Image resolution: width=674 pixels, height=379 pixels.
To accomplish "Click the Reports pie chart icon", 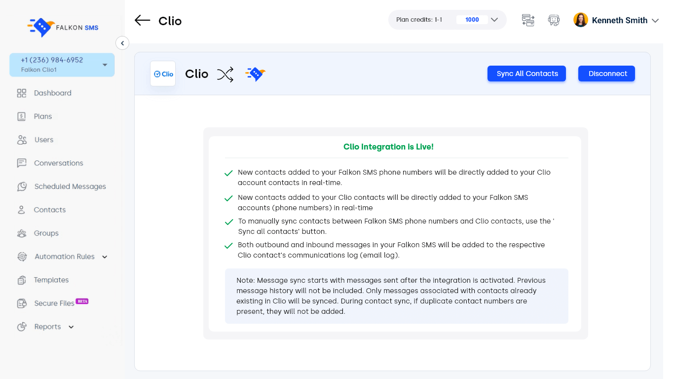I will 22,327.
